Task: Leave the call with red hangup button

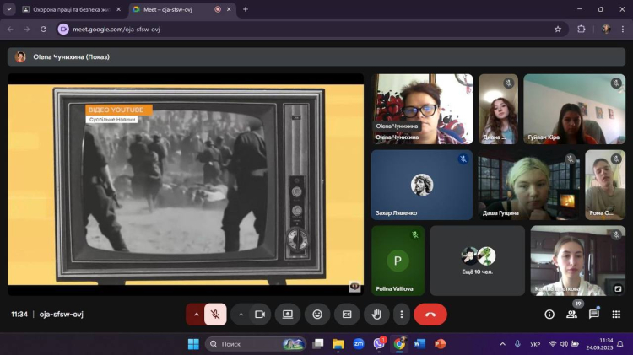Action: [430, 315]
